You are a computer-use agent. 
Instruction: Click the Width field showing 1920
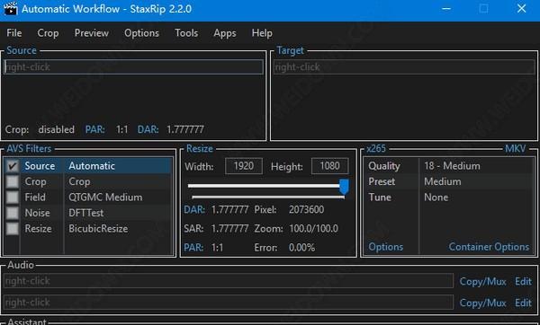244,166
